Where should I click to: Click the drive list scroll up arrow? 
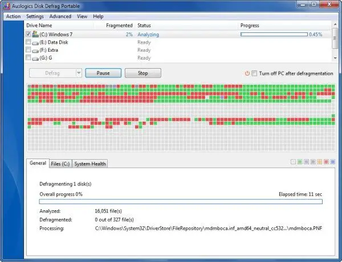click(335, 24)
